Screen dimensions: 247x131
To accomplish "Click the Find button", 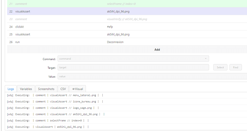I will coord(236,67).
